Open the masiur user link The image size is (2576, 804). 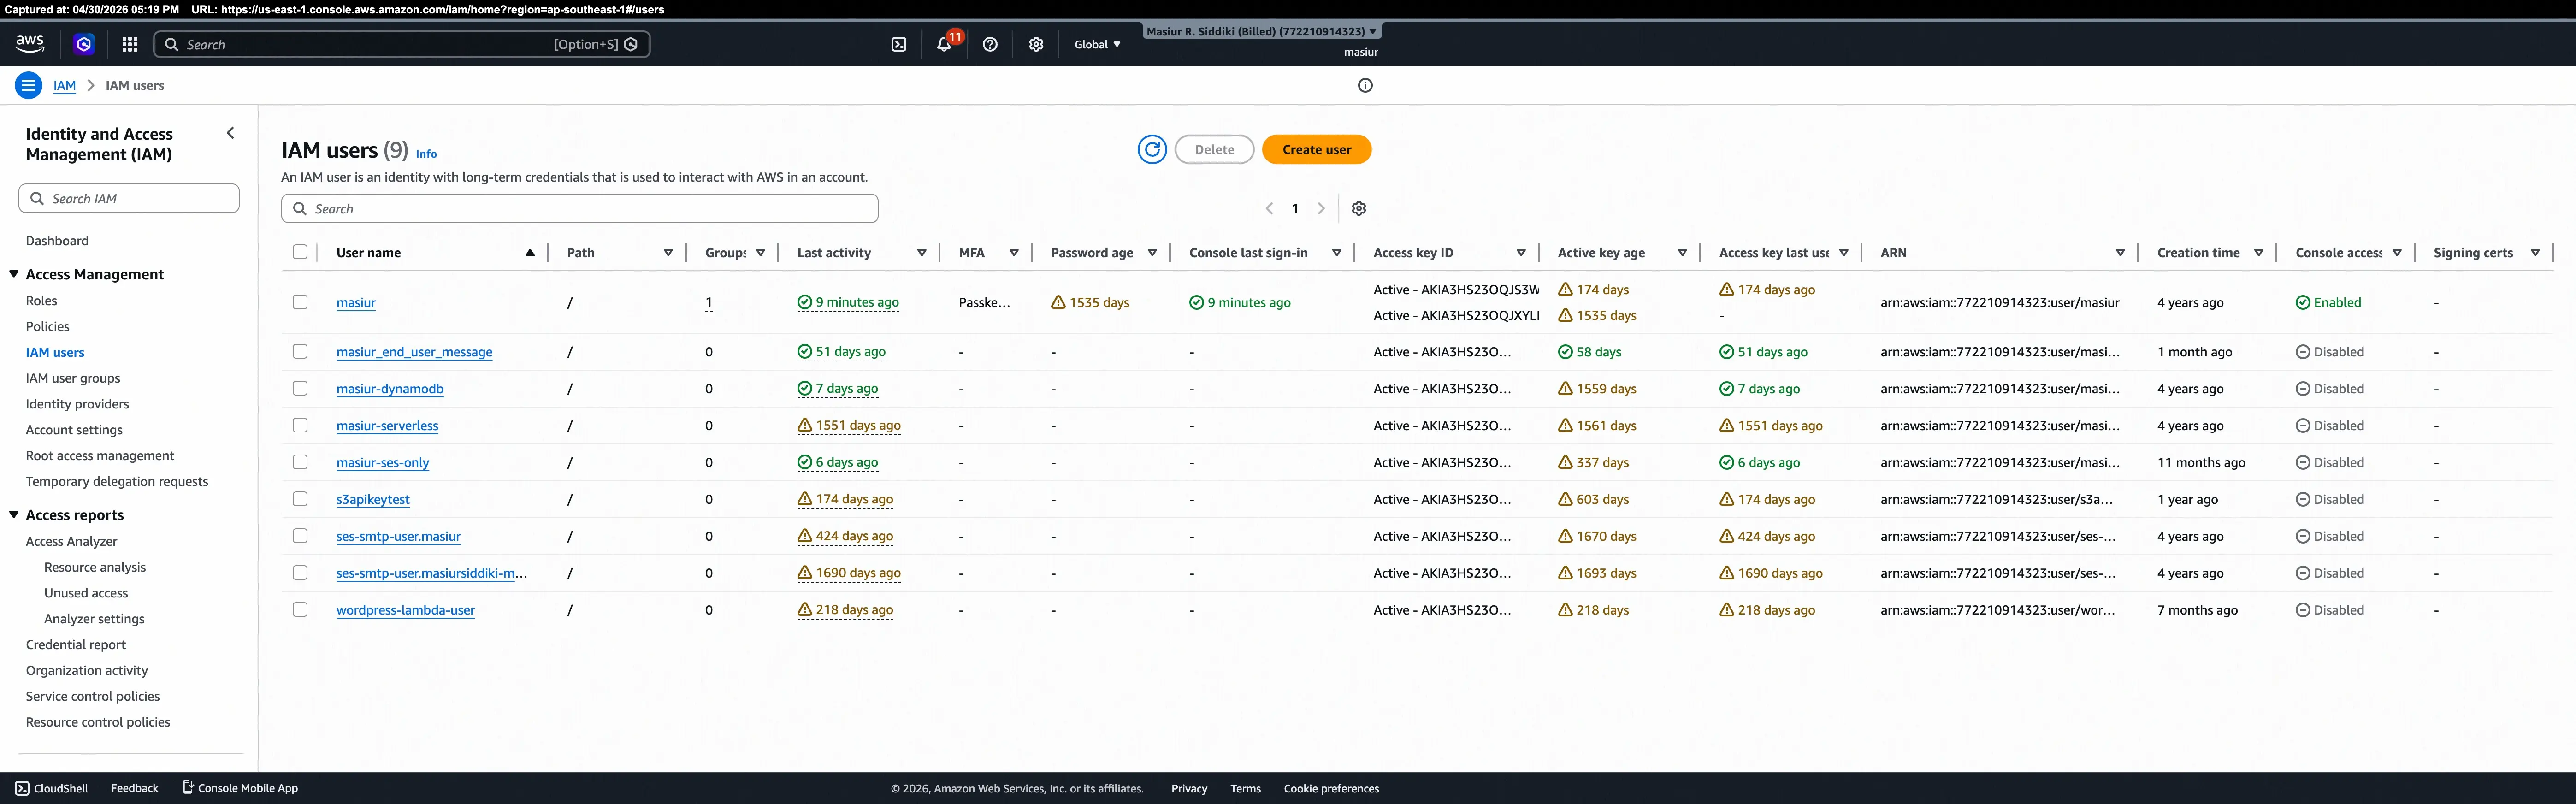pyautogui.click(x=356, y=302)
